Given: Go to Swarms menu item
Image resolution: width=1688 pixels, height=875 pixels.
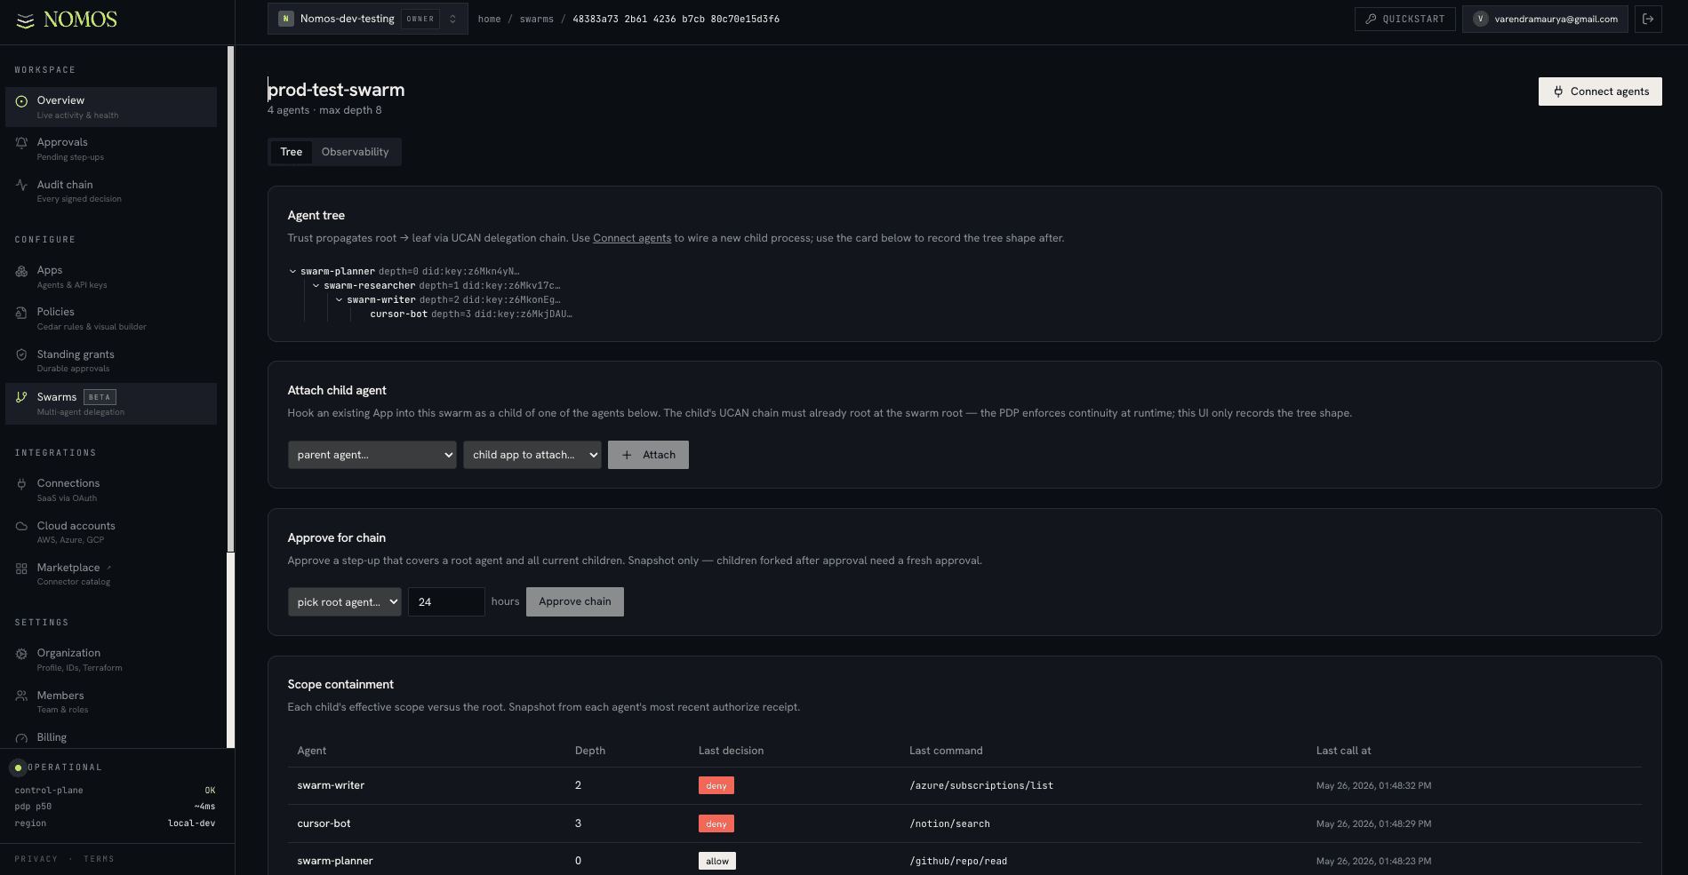Looking at the screenshot, I should coord(111,403).
